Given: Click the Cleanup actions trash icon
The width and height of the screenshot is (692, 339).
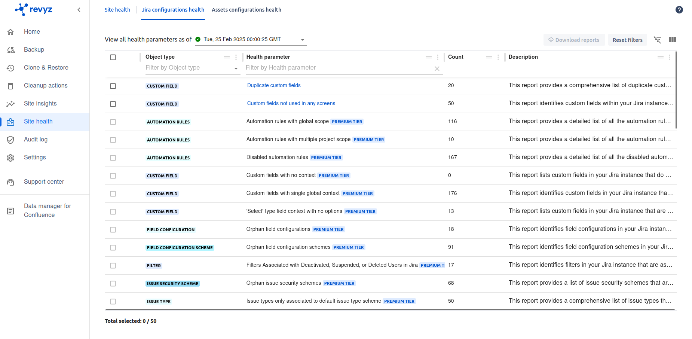Looking at the screenshot, I should [x=11, y=86].
